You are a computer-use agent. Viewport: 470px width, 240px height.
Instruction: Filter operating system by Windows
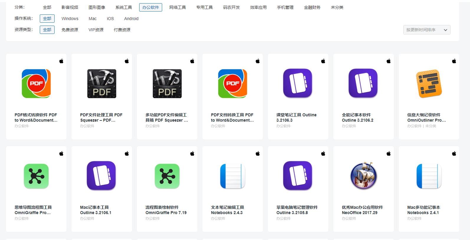point(70,19)
